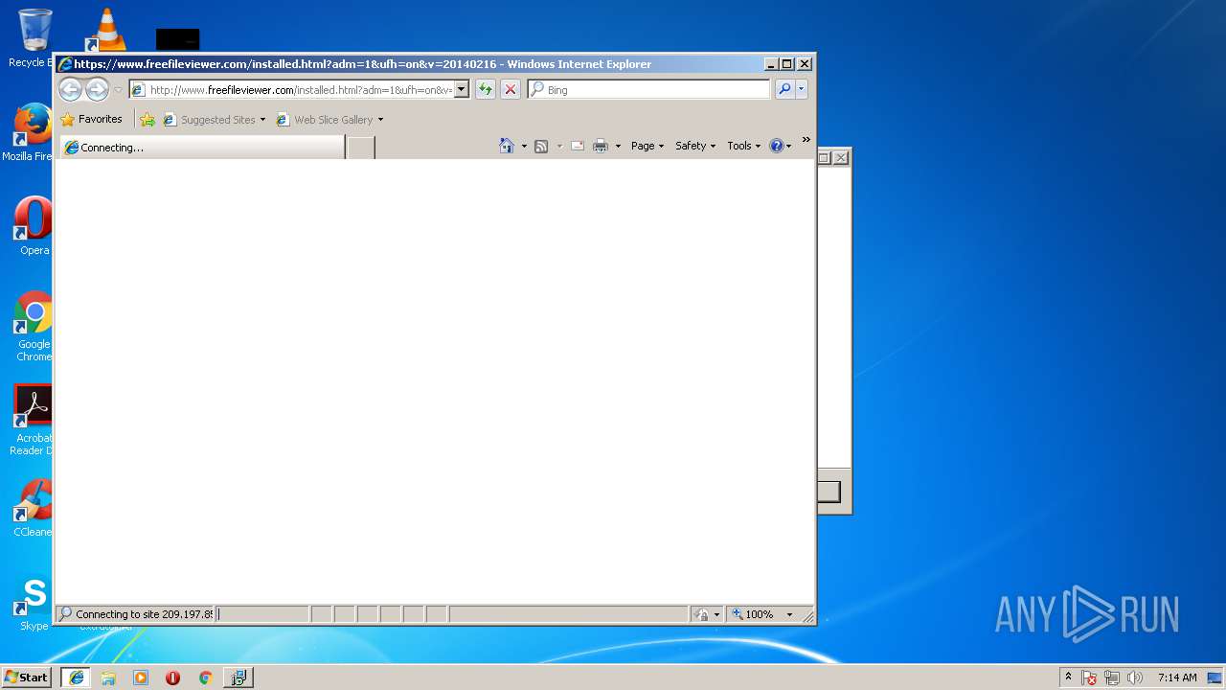This screenshot has width=1226, height=690.
Task: Open the Tools menu
Action: click(x=744, y=146)
